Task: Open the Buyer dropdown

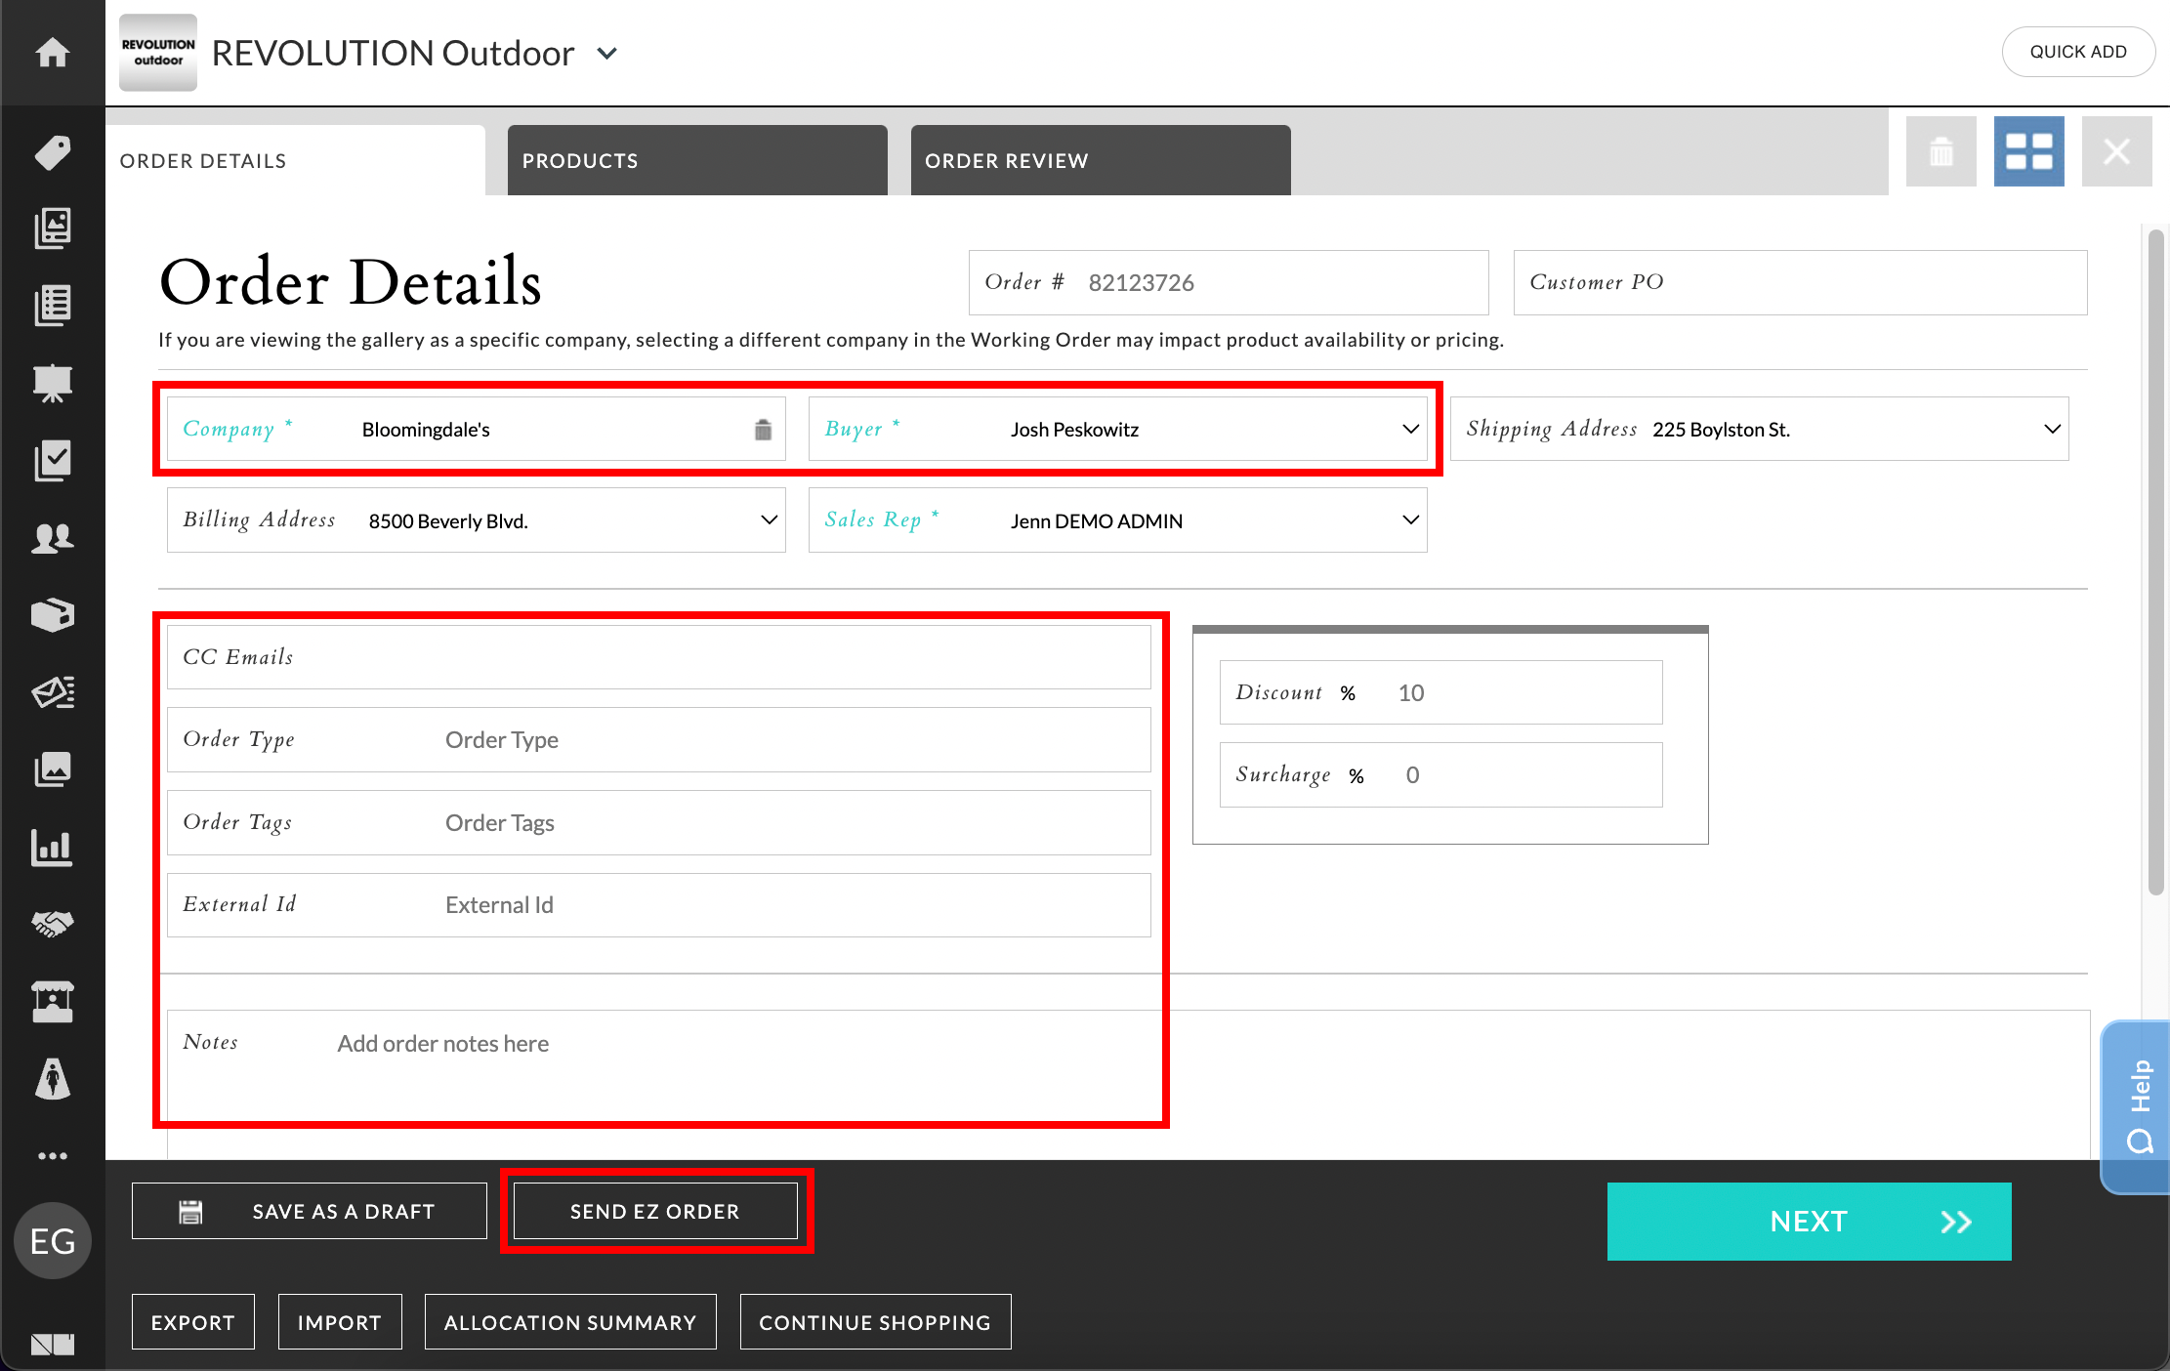Action: pyautogui.click(x=1118, y=429)
